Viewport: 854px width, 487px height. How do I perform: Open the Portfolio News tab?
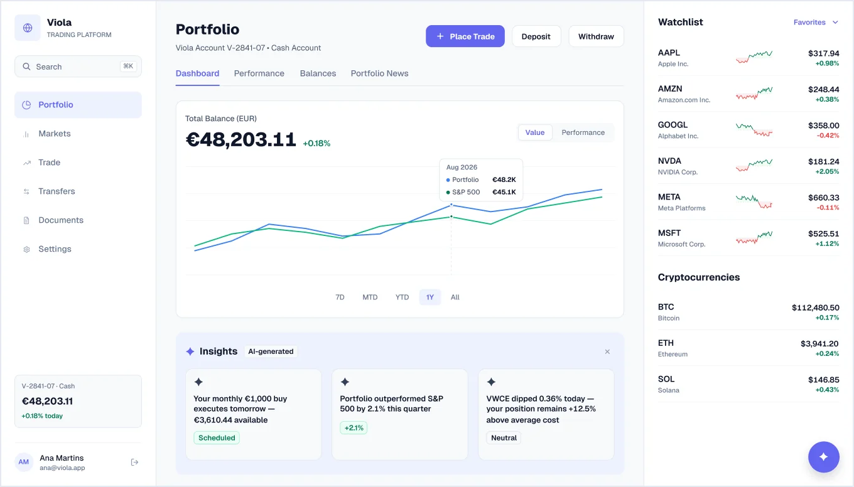(x=380, y=73)
